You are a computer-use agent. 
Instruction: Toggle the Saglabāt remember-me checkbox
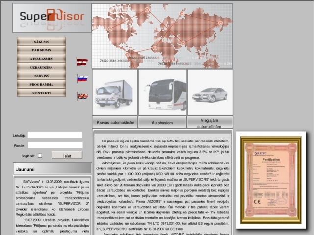(40, 156)
